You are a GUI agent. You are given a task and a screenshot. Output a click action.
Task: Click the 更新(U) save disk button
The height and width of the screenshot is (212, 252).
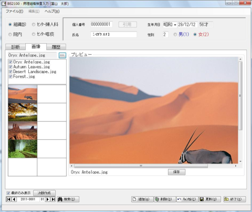pyautogui.click(x=209, y=199)
